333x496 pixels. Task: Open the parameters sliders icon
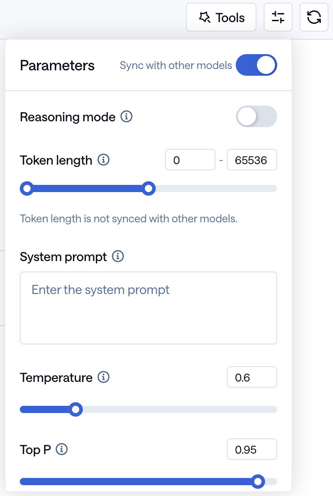278,18
